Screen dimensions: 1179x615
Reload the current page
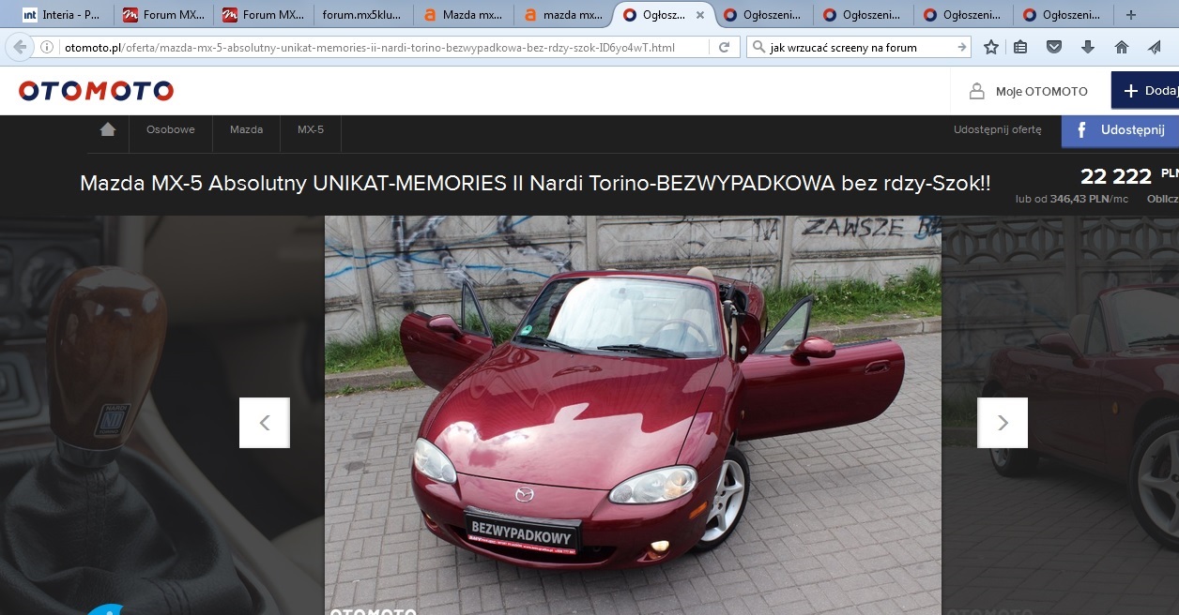[x=724, y=47]
